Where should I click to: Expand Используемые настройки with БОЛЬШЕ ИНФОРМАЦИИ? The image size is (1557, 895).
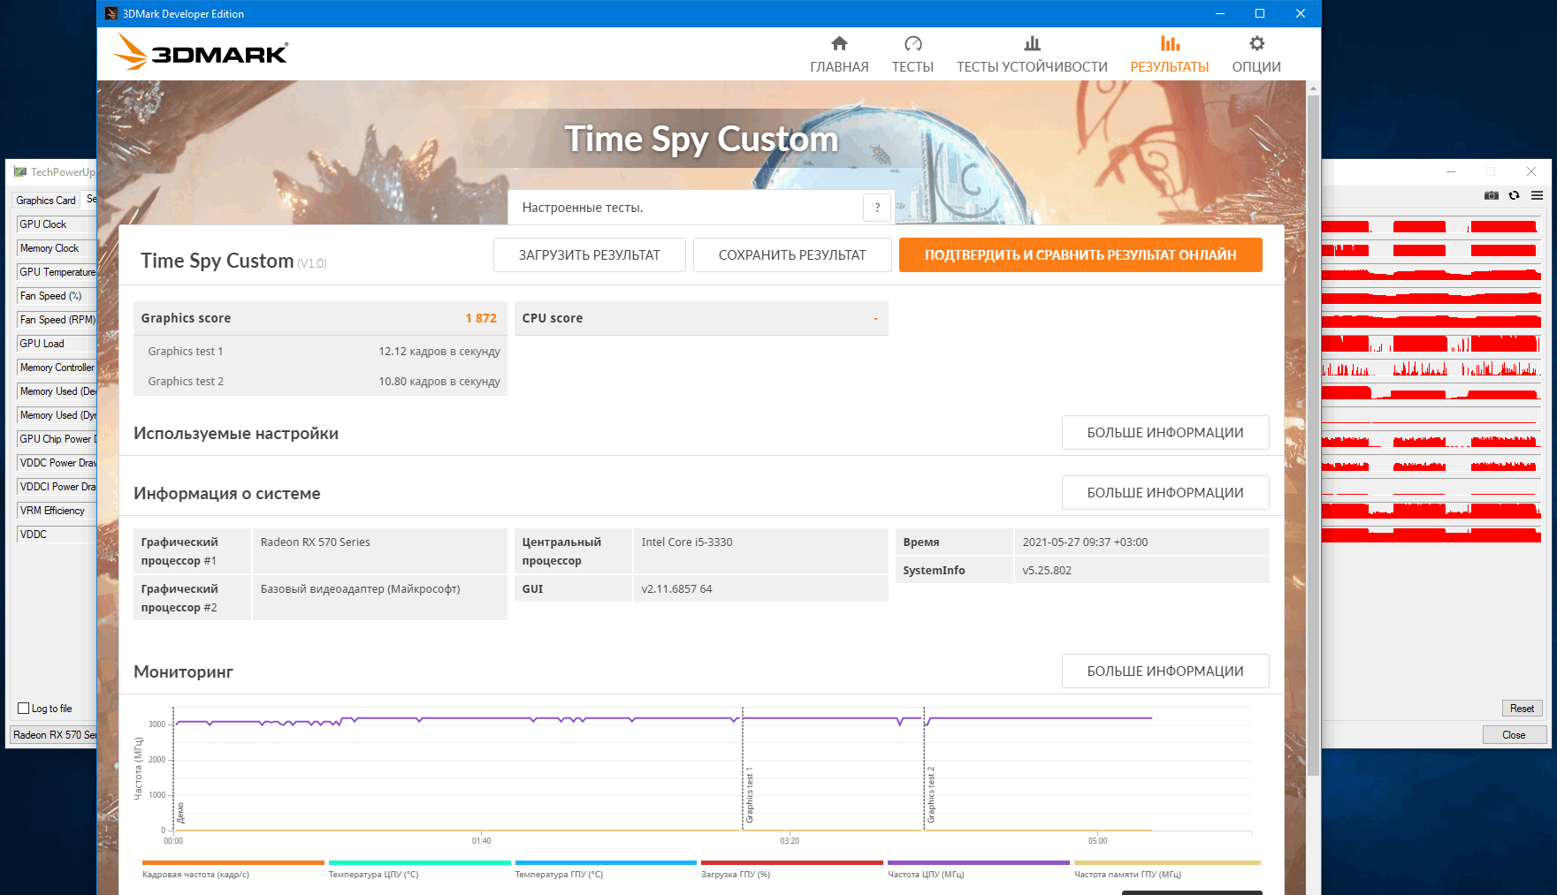[x=1165, y=433]
